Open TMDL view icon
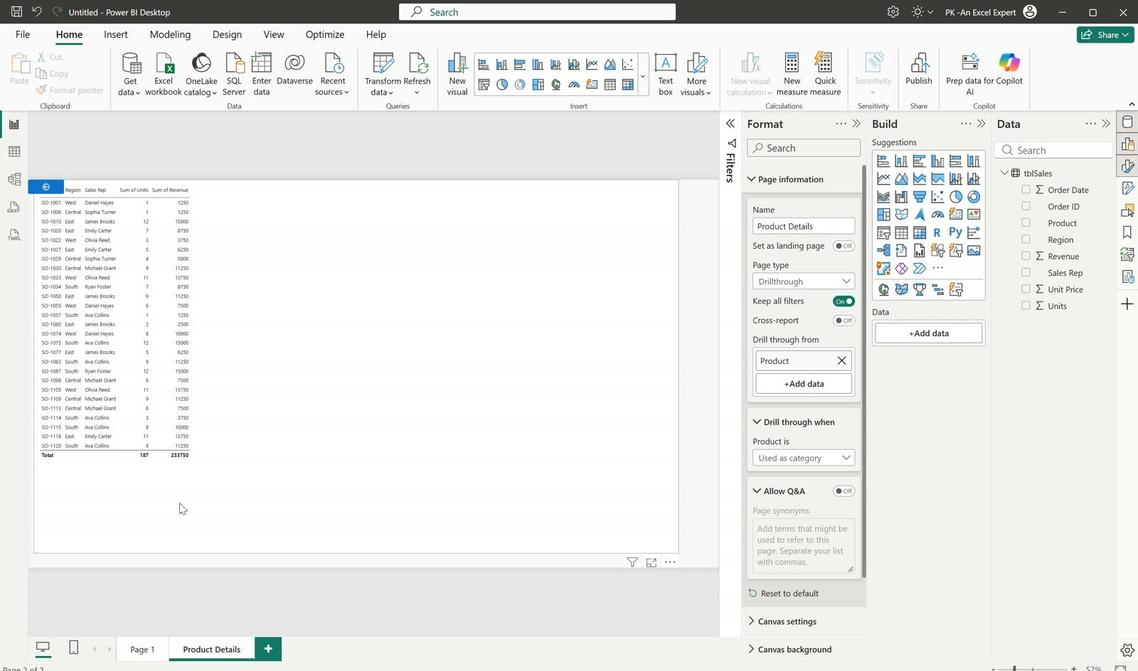 14,235
